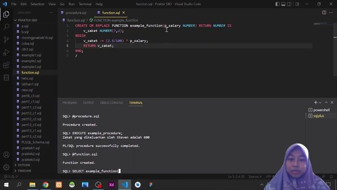Image resolution: width=337 pixels, height=190 pixels.
Task: Open XAMPP from taskbar
Action: tap(58, 185)
